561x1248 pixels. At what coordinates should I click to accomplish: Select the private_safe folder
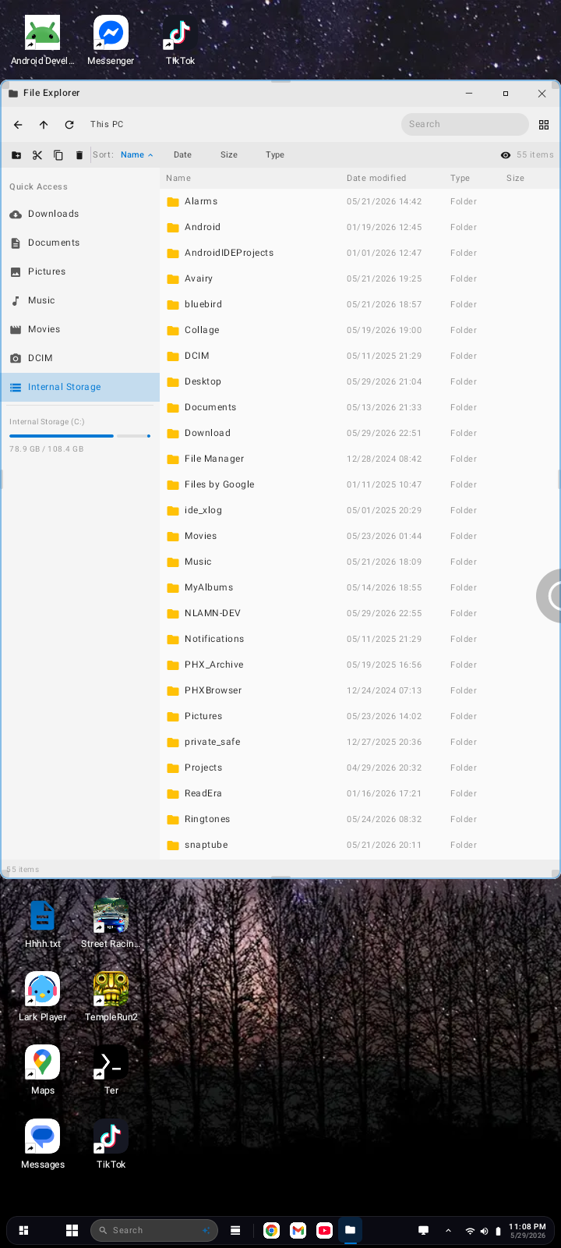[360, 742]
